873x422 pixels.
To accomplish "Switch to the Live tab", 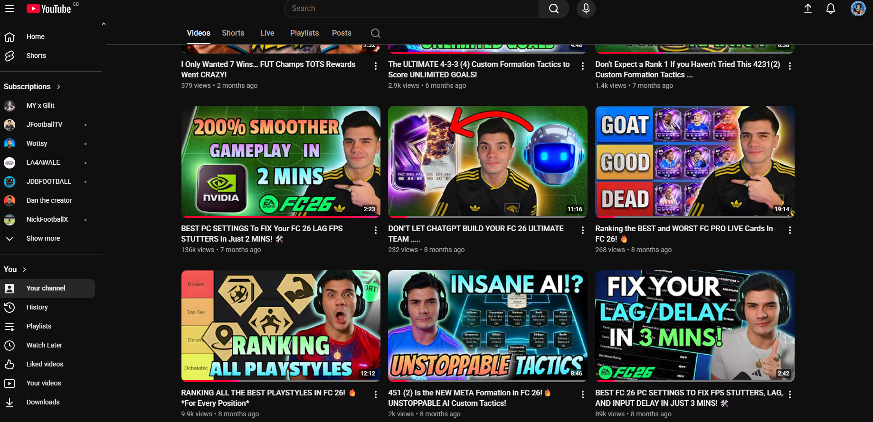I will click(267, 33).
